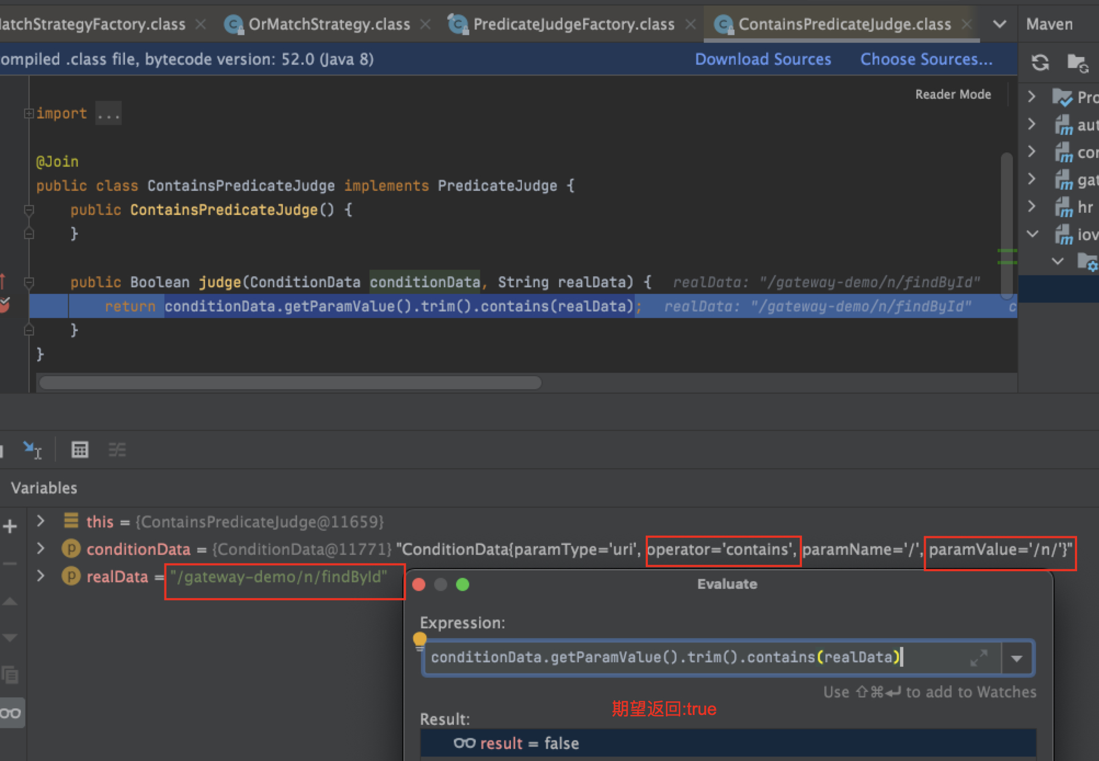
Task: Toggle Reader Mode in the editor
Action: 953,94
